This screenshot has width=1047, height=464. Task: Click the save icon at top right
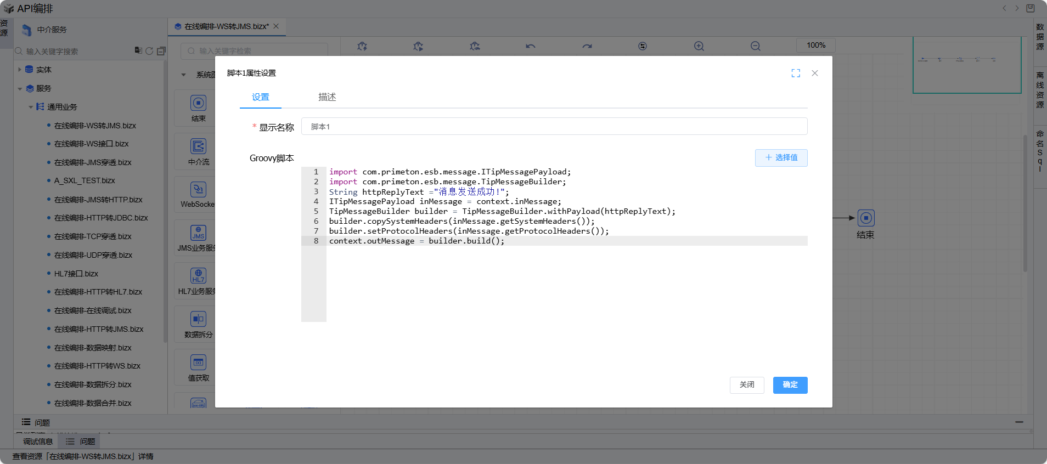(x=1031, y=8)
